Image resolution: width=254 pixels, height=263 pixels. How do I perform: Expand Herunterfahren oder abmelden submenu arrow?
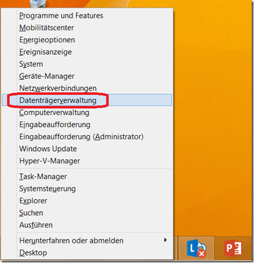165,240
